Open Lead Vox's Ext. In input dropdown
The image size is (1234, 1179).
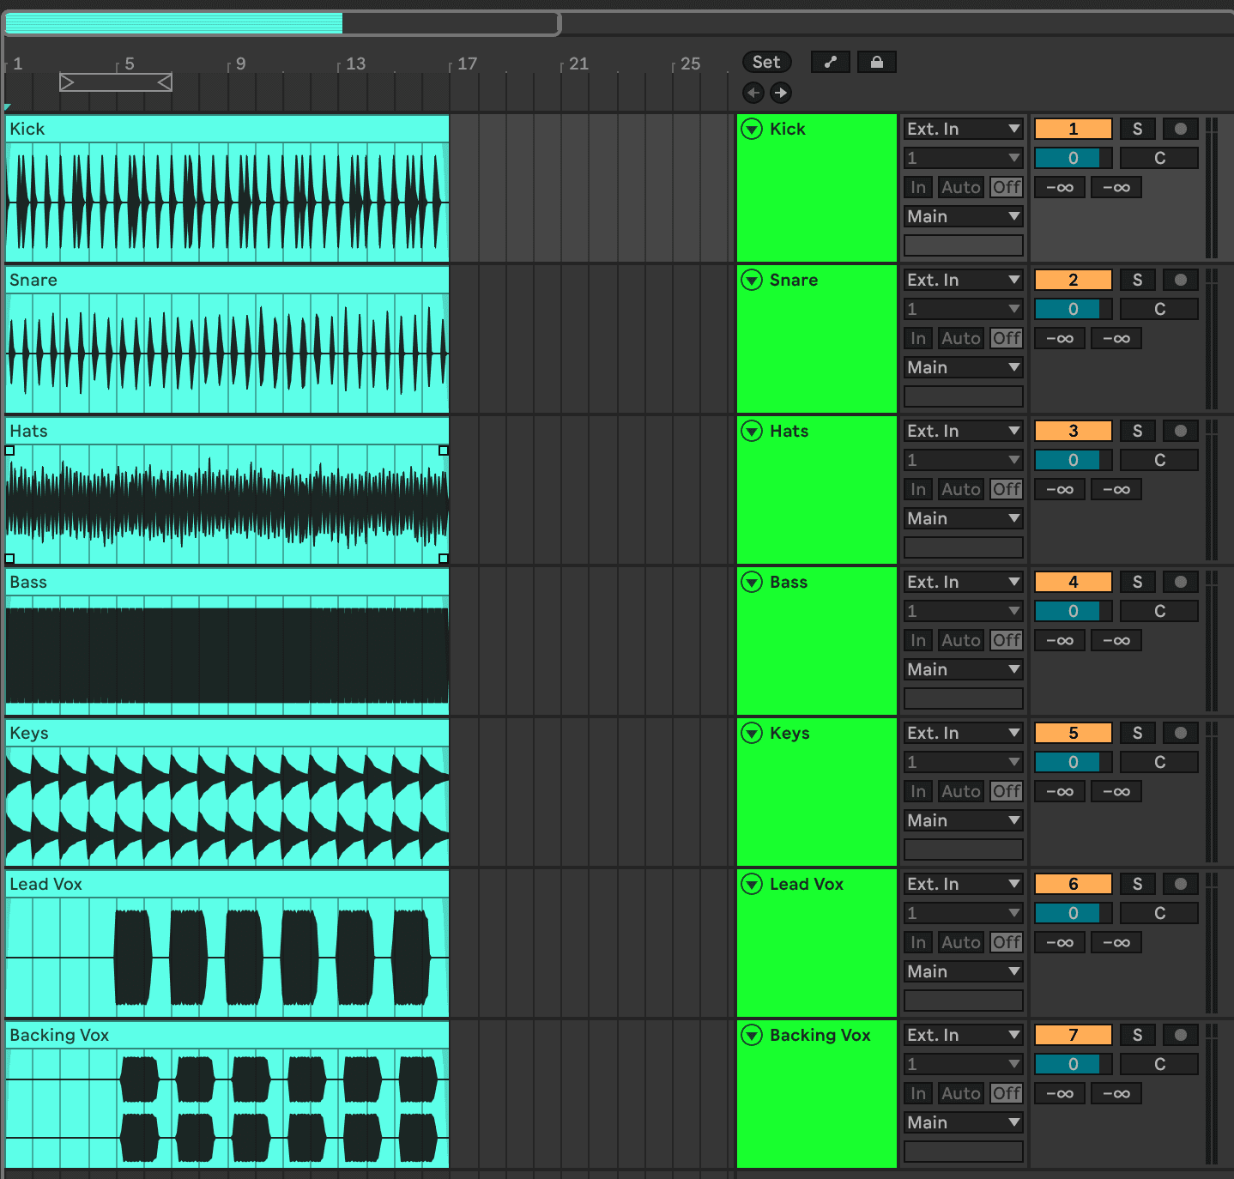964,884
